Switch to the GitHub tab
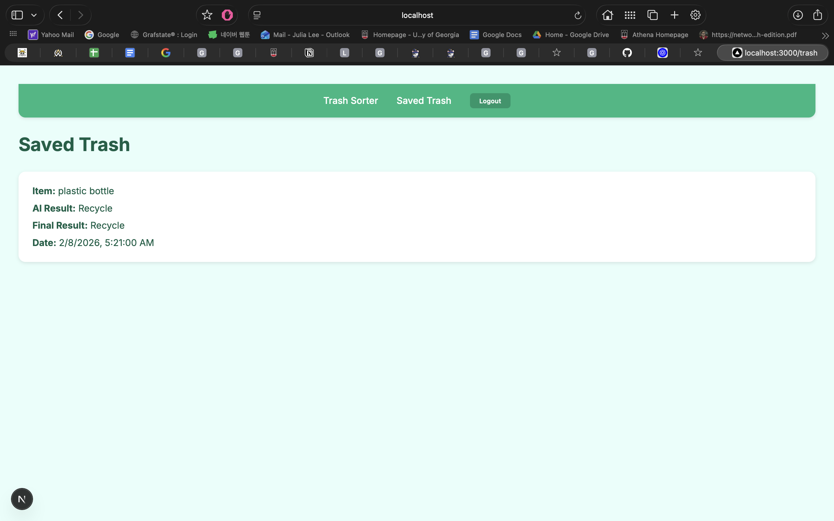834x521 pixels. [627, 53]
